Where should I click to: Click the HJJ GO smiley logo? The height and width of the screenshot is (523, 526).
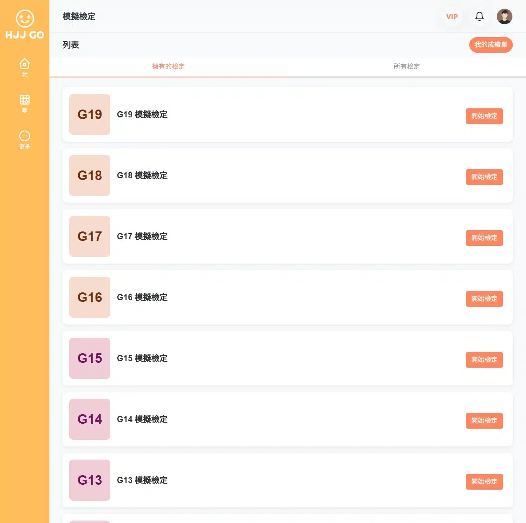point(25,24)
